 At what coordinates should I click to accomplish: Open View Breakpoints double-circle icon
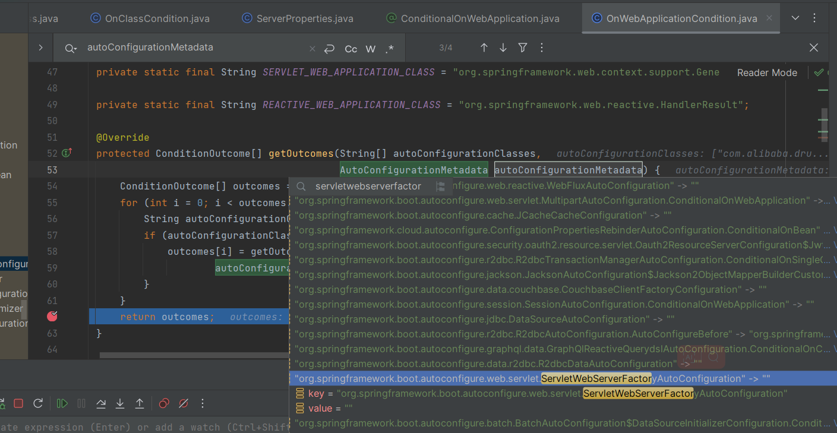[164, 403]
